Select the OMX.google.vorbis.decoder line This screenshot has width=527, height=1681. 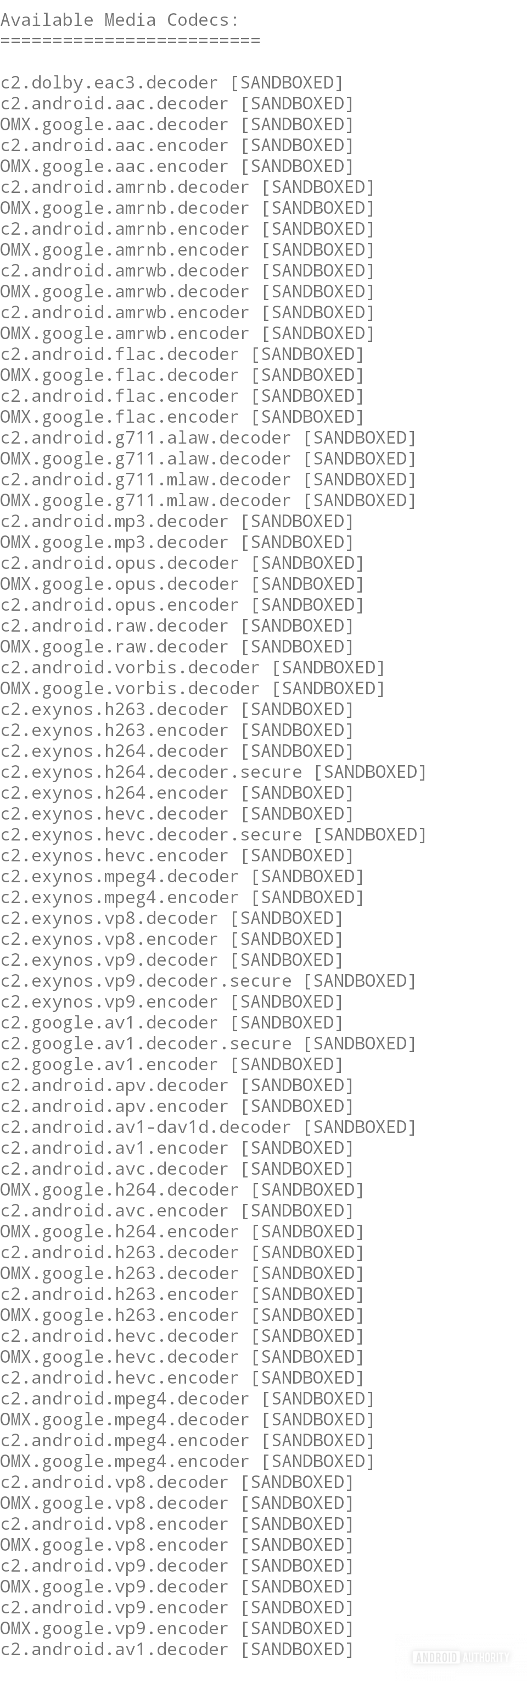[x=192, y=688]
